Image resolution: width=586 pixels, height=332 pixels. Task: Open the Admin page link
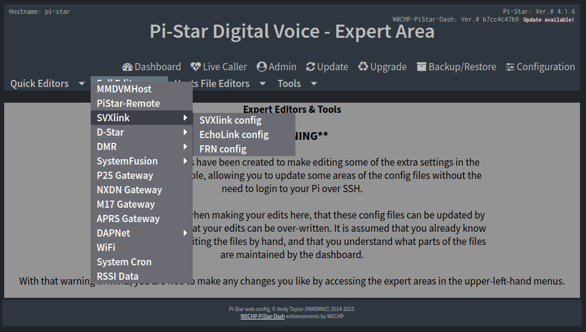pyautogui.click(x=277, y=67)
